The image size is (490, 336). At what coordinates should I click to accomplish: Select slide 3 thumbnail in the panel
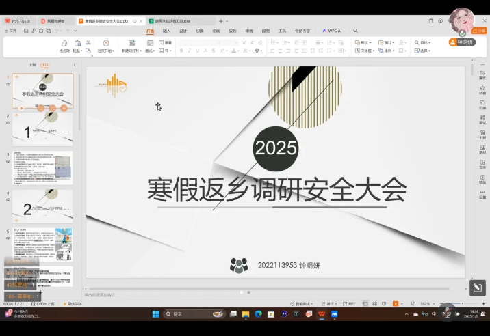pyautogui.click(x=42, y=167)
